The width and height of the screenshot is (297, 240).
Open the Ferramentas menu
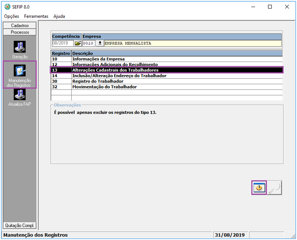36,16
